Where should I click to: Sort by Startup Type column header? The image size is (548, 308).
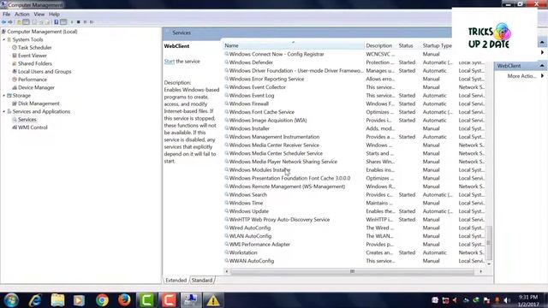click(437, 45)
